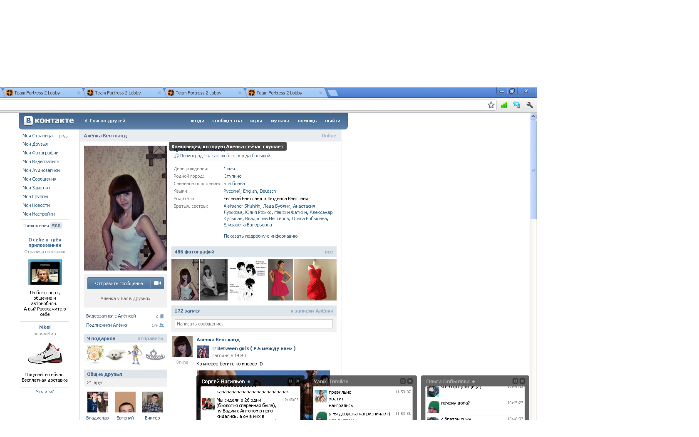Go to Моя Страница
Image resolution: width=699 pixels, height=437 pixels.
(x=37, y=136)
